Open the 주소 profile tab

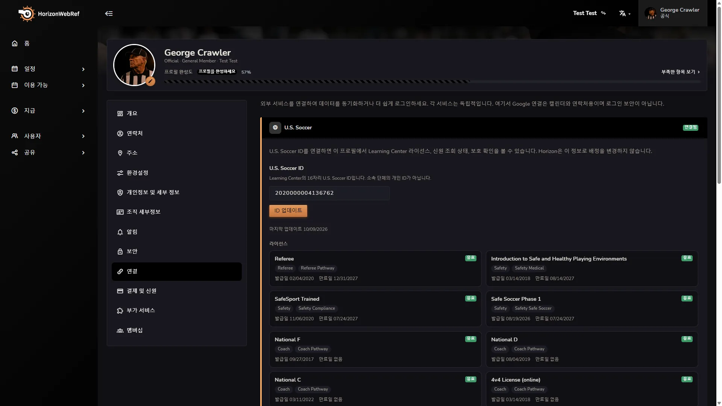tap(177, 153)
